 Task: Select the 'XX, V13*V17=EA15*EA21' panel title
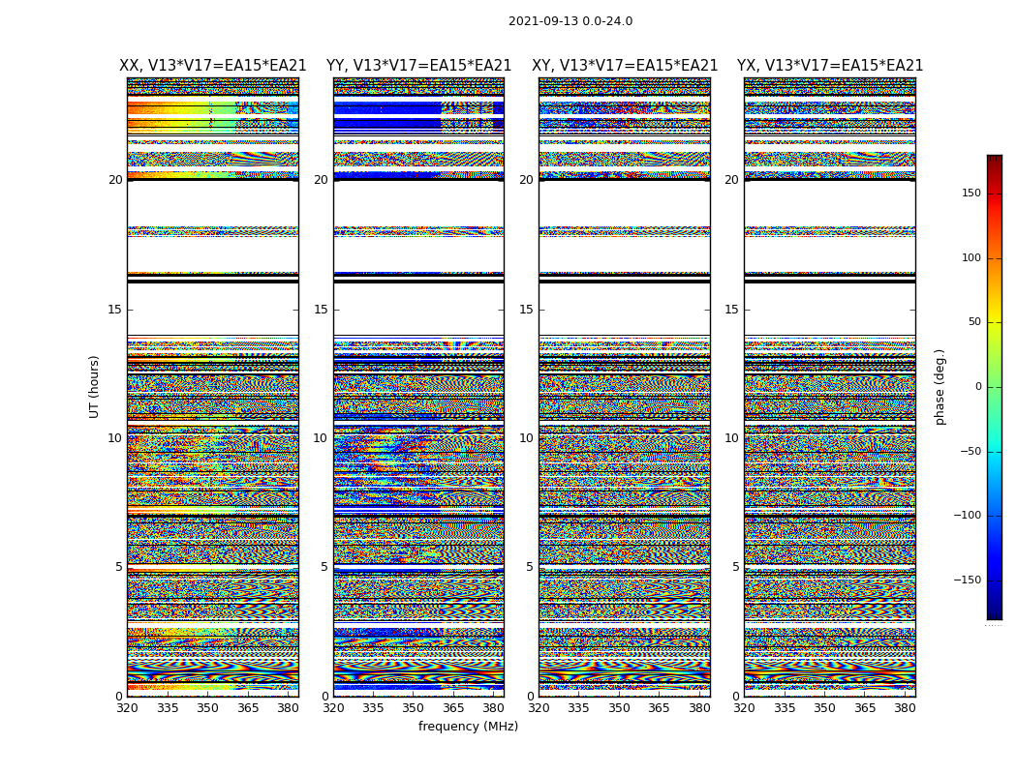point(213,66)
